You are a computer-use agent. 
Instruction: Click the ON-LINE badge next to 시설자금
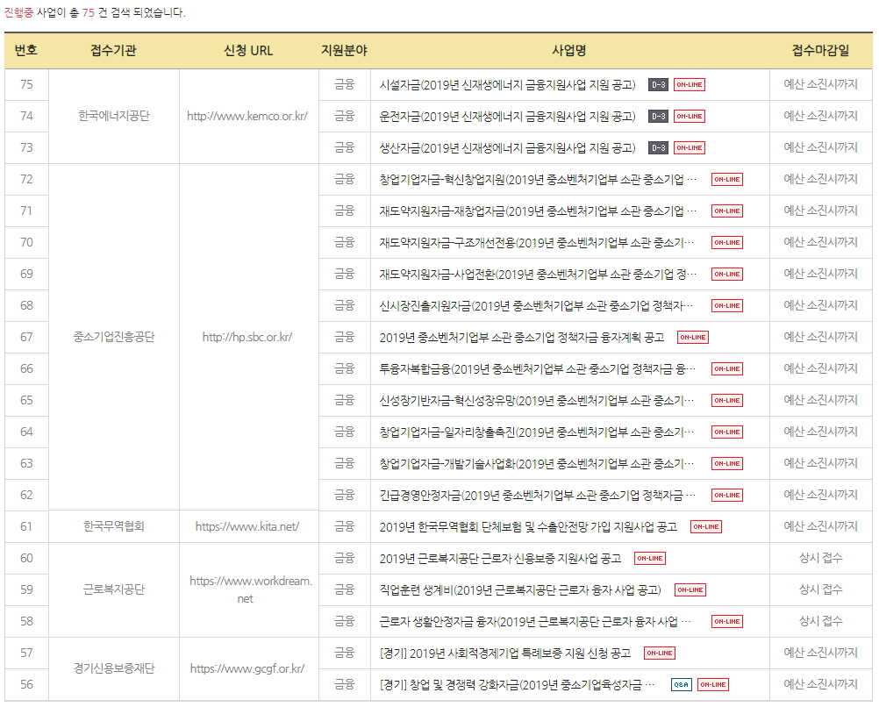click(690, 85)
